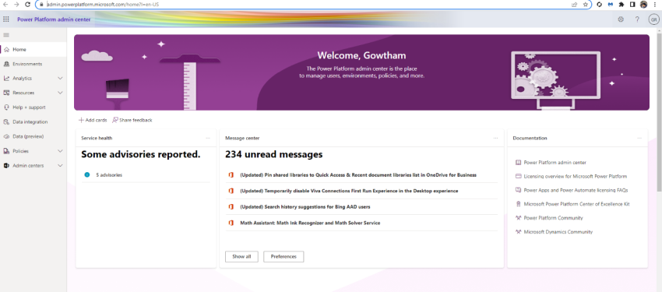
Task: Click the blue advisories info icon
Action: [x=87, y=174]
